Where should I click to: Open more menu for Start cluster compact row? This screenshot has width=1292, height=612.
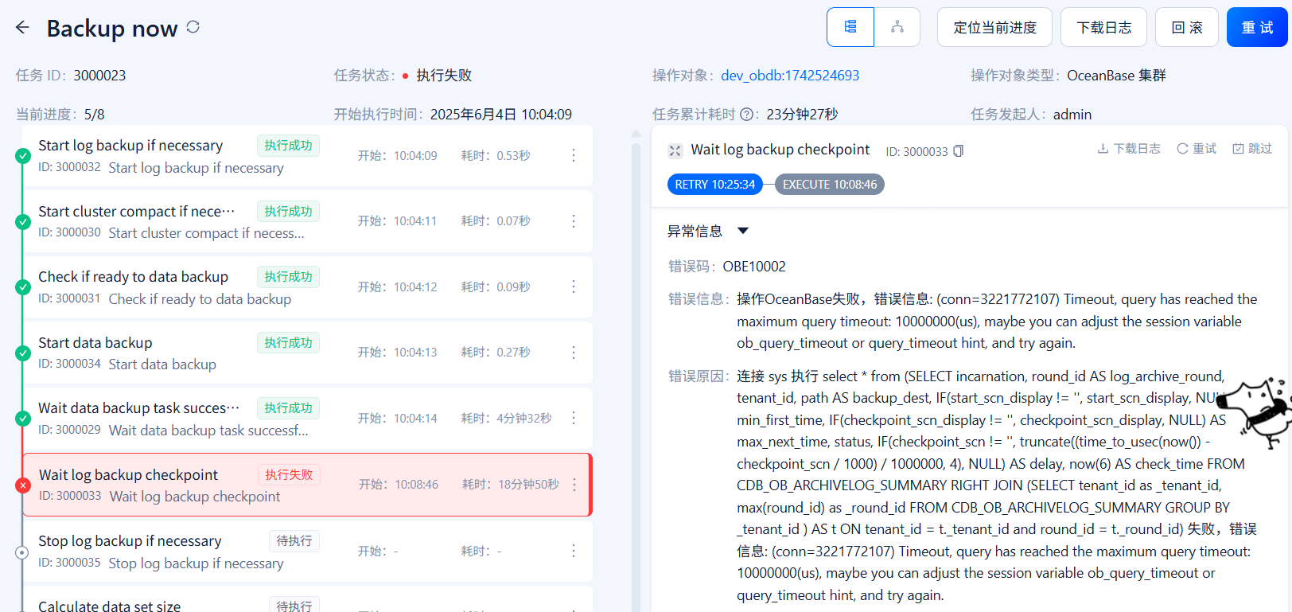click(574, 221)
